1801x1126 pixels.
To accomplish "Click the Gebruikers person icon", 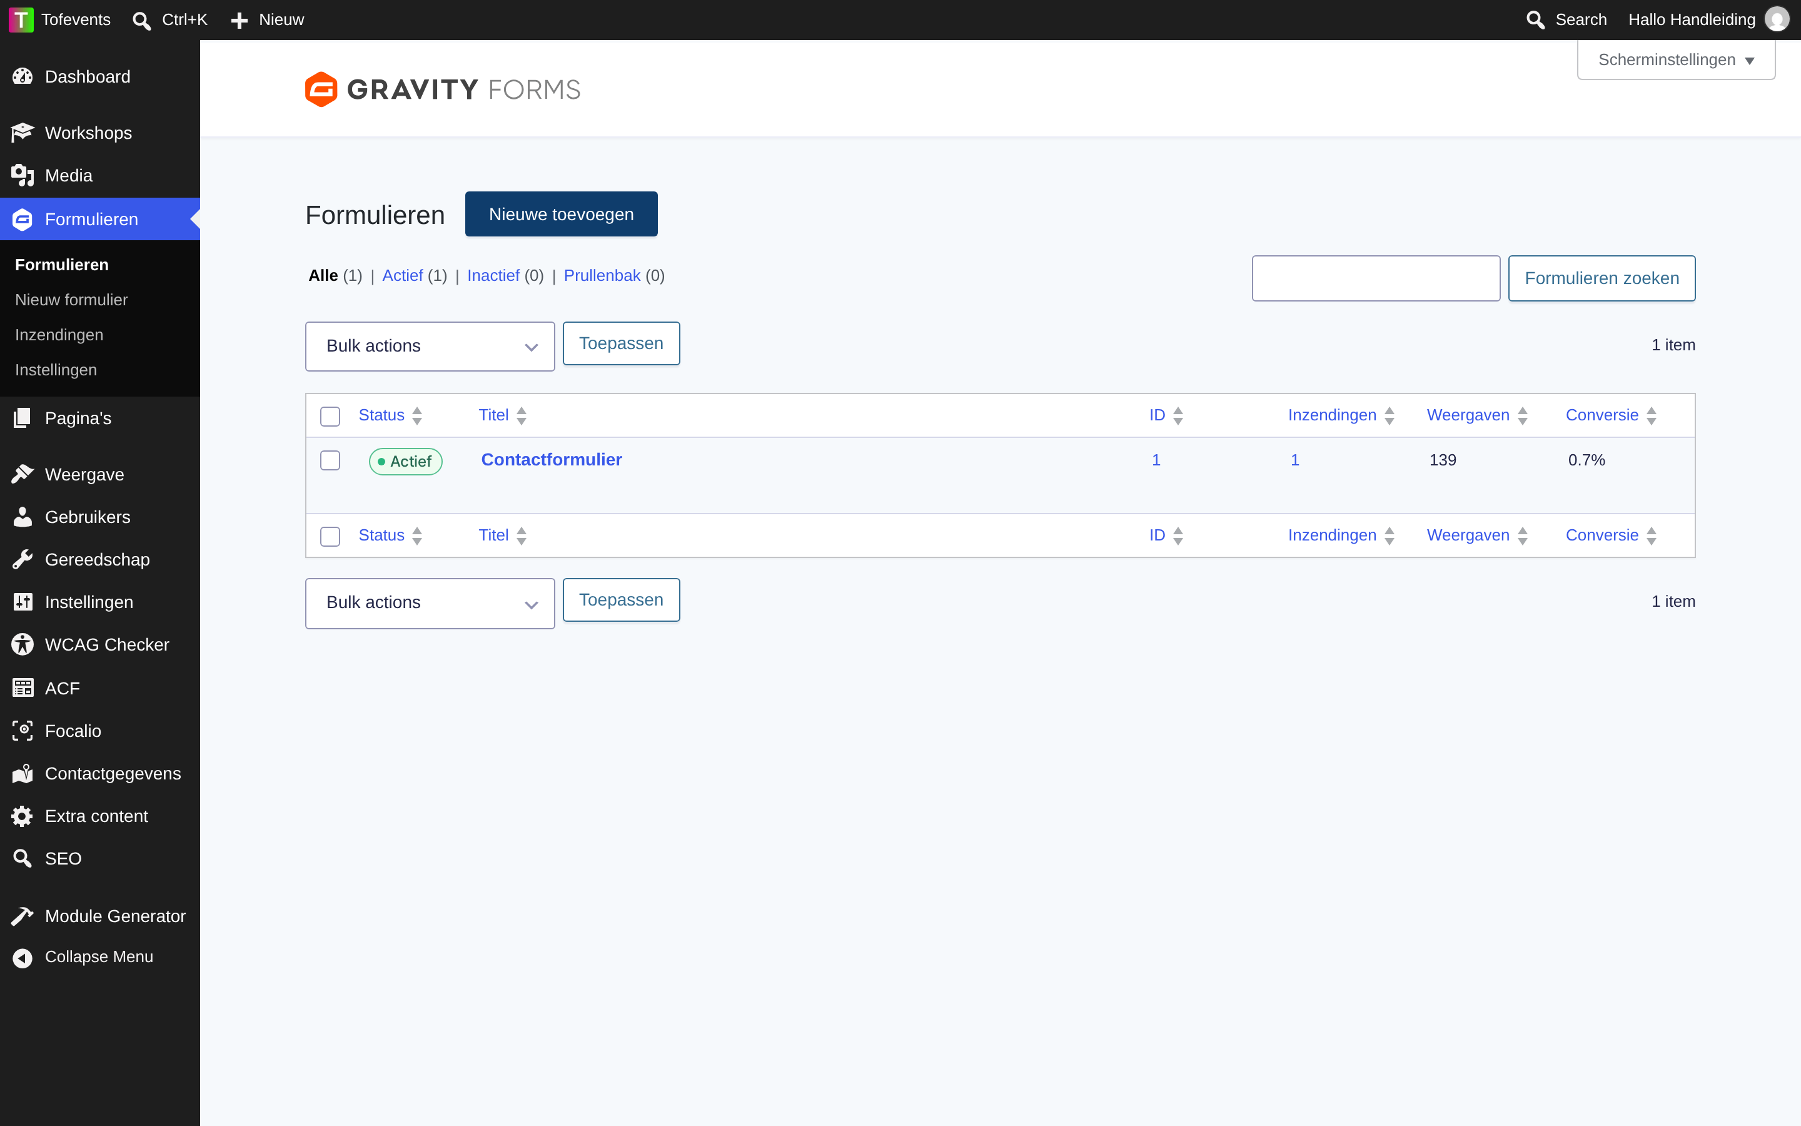I will point(23,517).
